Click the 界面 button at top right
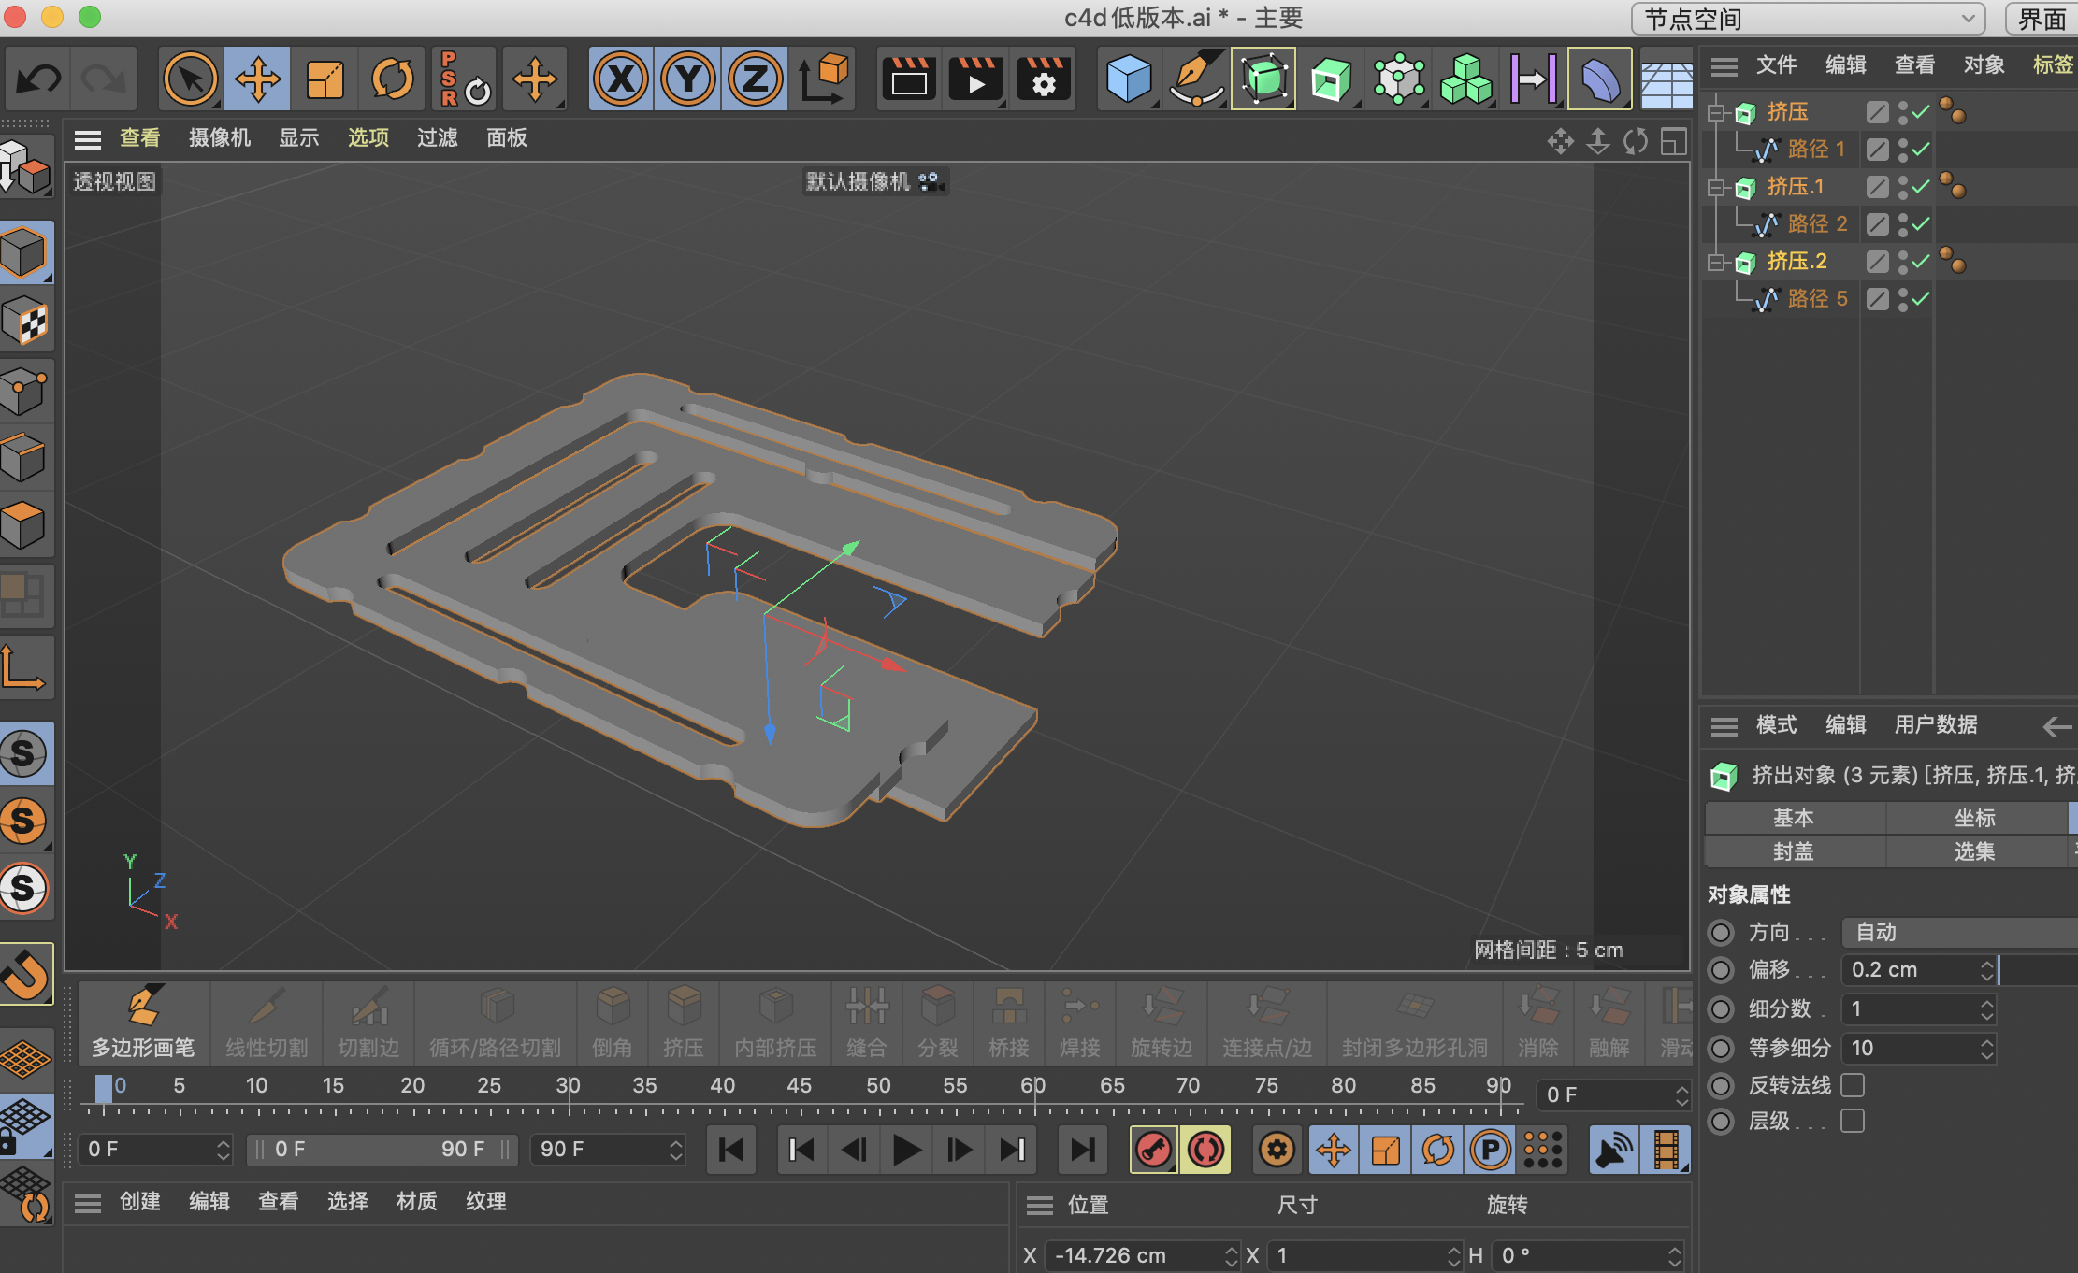 coord(2042,19)
